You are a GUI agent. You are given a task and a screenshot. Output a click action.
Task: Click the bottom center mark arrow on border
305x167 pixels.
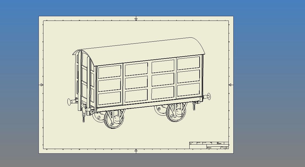point(136,150)
